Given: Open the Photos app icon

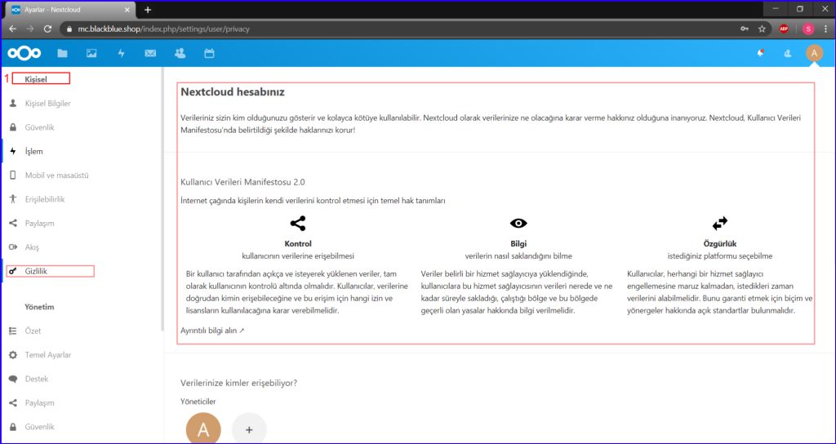Looking at the screenshot, I should click(91, 53).
